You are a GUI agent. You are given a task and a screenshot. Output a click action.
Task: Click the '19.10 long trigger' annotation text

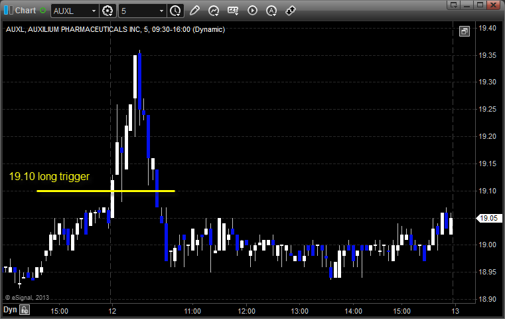point(49,176)
